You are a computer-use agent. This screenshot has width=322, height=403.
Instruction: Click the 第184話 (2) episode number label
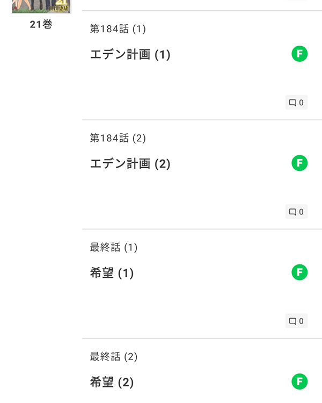click(x=118, y=138)
